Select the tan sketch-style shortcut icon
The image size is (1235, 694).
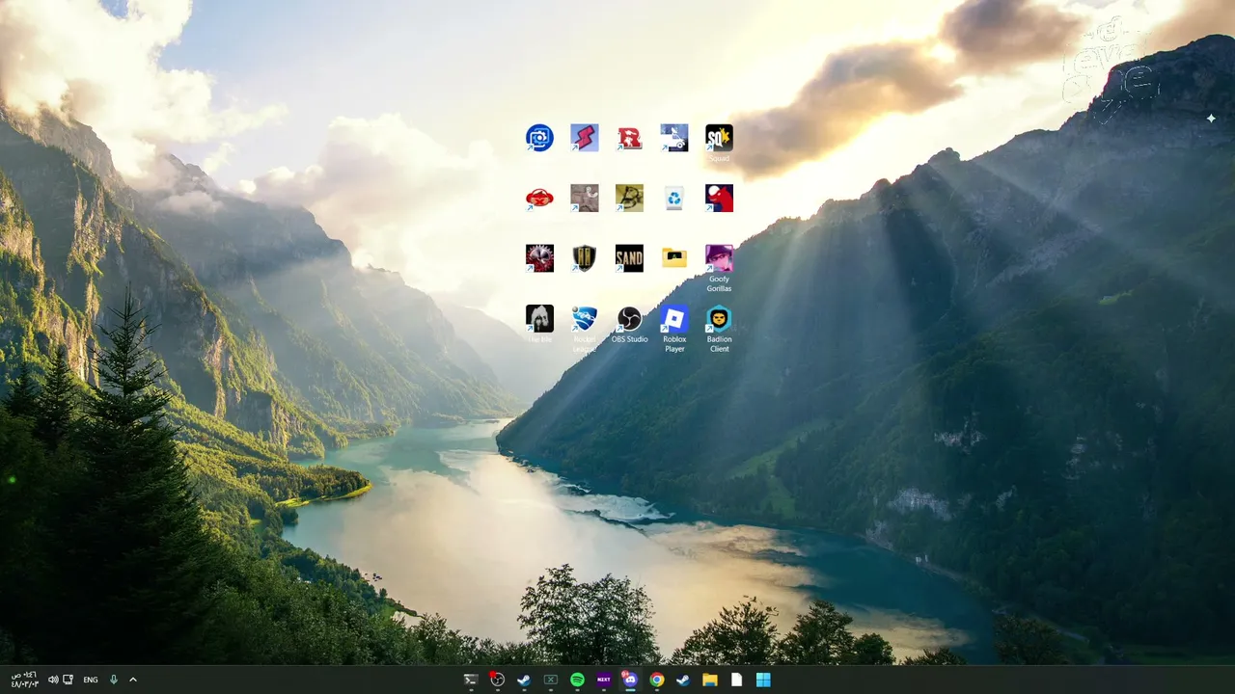(629, 198)
